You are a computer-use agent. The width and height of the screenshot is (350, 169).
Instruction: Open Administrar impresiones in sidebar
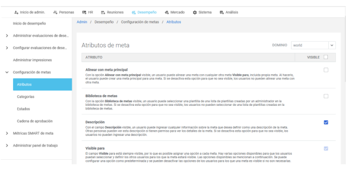point(32,60)
